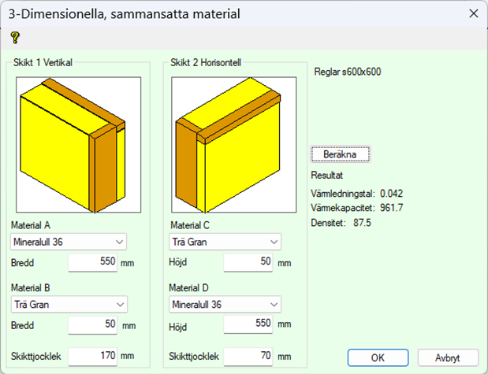The height and width of the screenshot is (374, 488).
Task: Close the 3-Dimensionella material dialog
Action: pyautogui.click(x=472, y=13)
